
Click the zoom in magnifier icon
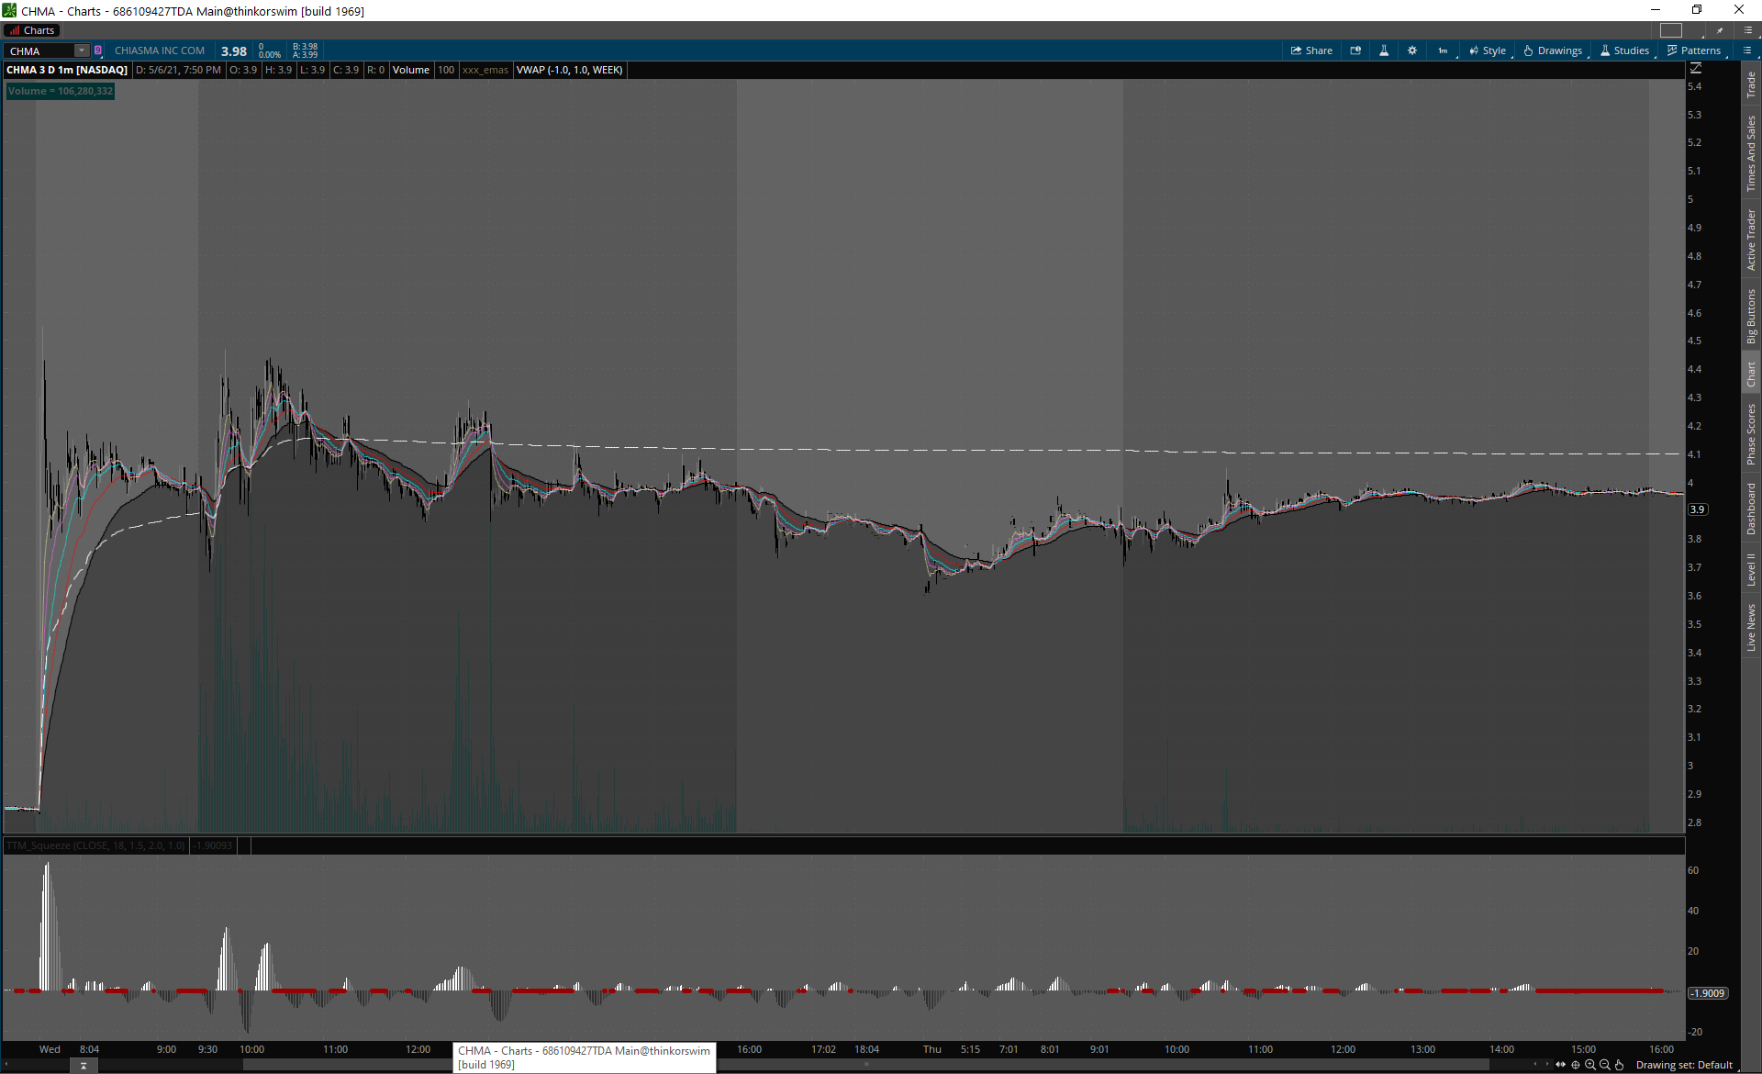point(1590,1065)
